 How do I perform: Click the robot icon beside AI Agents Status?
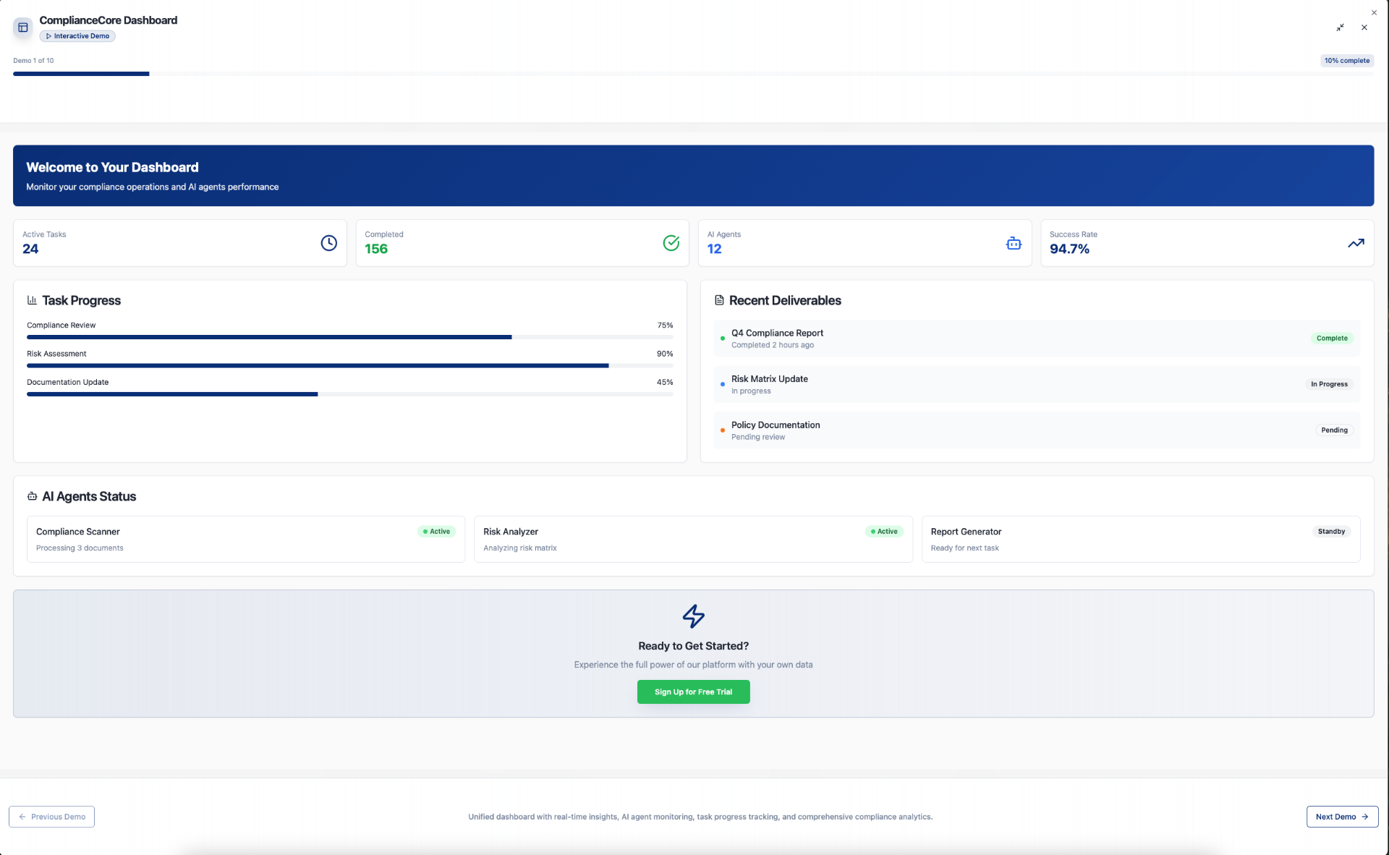[x=32, y=496]
